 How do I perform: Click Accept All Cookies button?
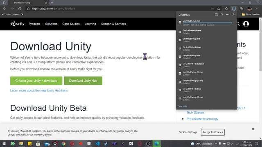coord(213,132)
